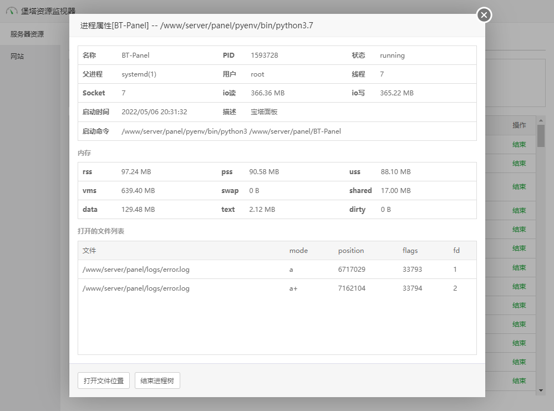Click the mode column header
The image size is (554, 411).
[298, 251]
